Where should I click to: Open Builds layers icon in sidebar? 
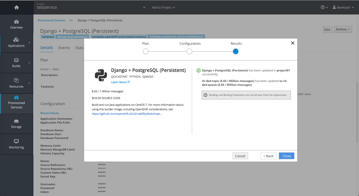16,60
